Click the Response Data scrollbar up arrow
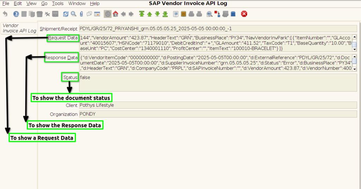361x189 pixels. [x=355, y=57]
